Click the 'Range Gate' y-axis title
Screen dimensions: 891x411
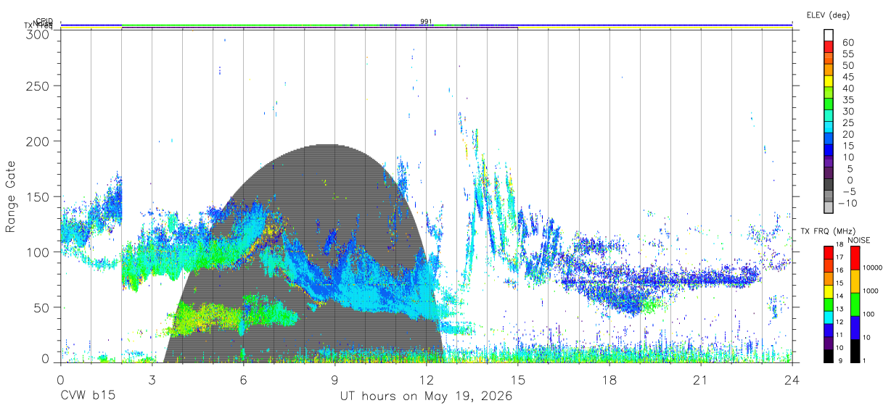(10, 197)
